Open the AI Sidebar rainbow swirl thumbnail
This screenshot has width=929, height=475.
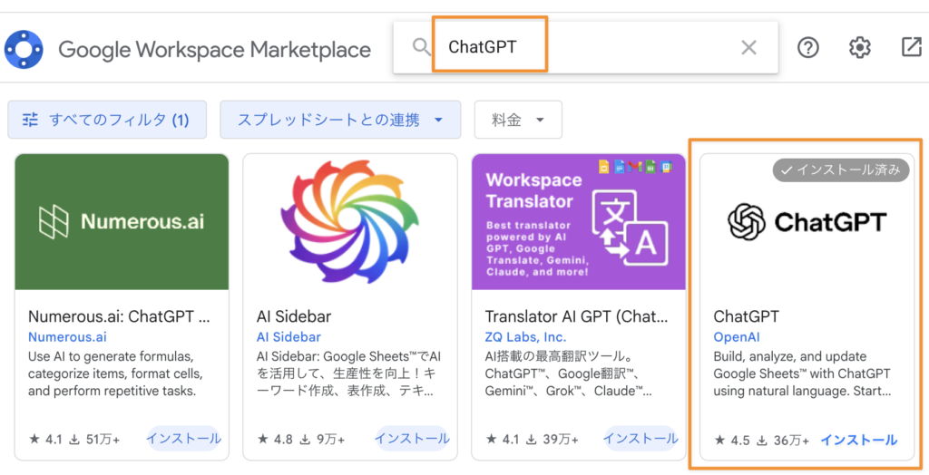click(350, 222)
